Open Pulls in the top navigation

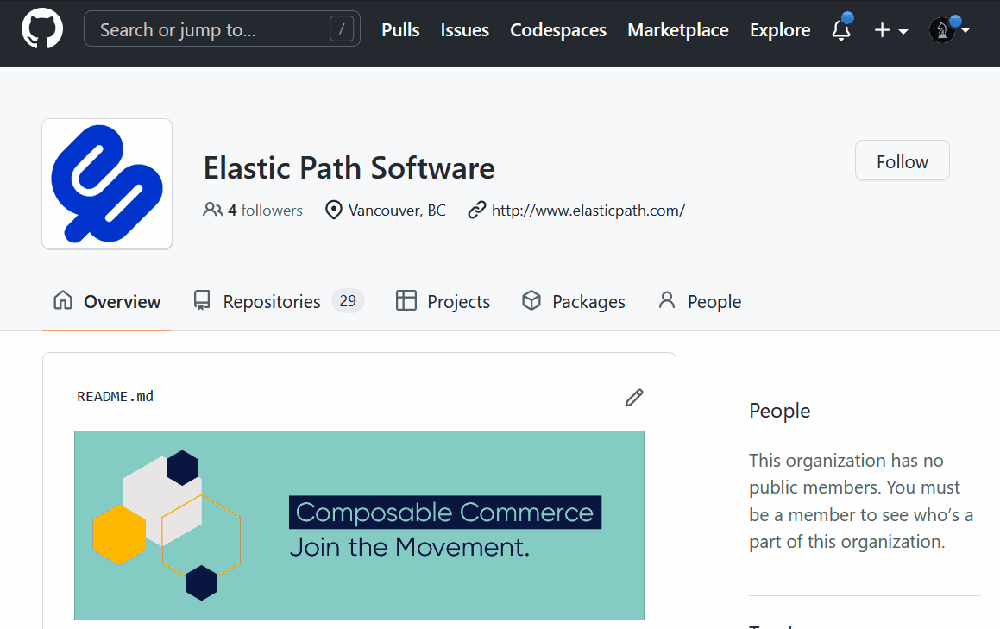point(400,30)
